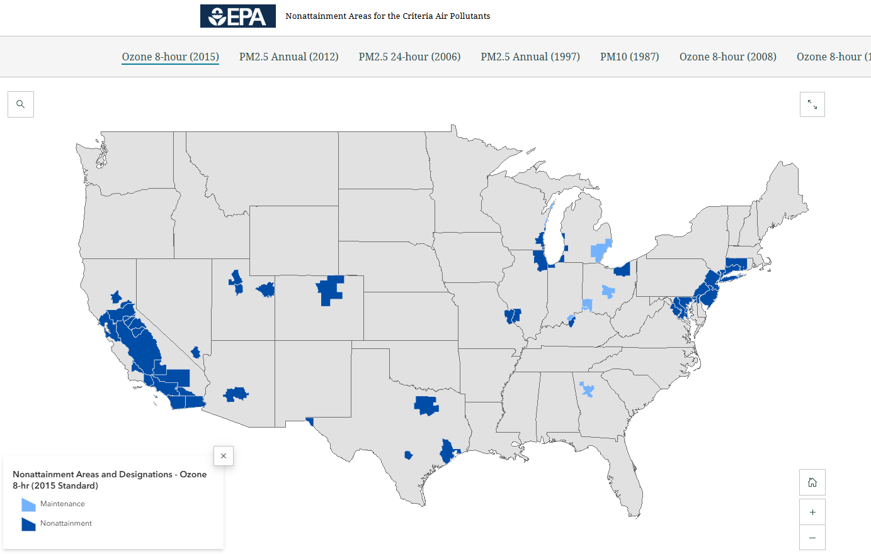
Task: Click the EPA logo
Action: [237, 16]
